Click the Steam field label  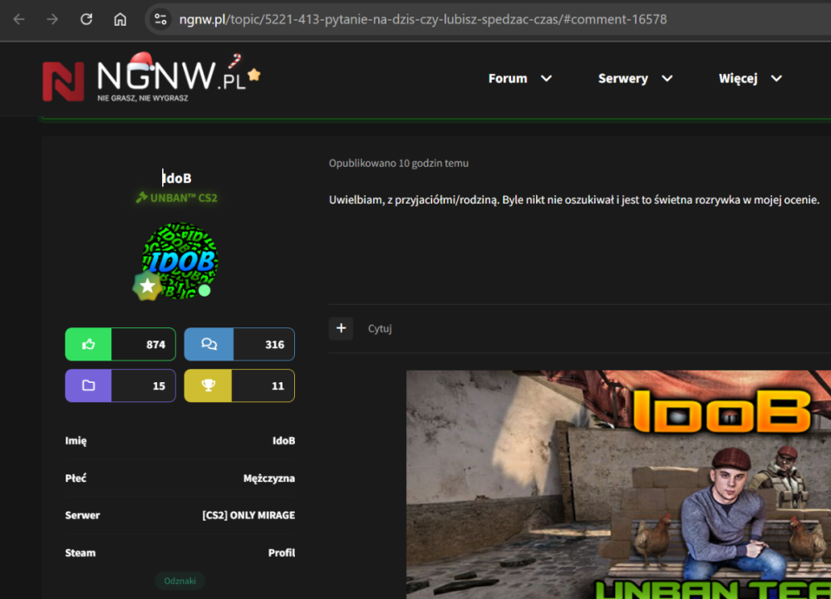tap(80, 553)
